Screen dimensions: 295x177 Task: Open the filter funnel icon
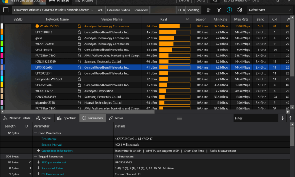coord(219,10)
